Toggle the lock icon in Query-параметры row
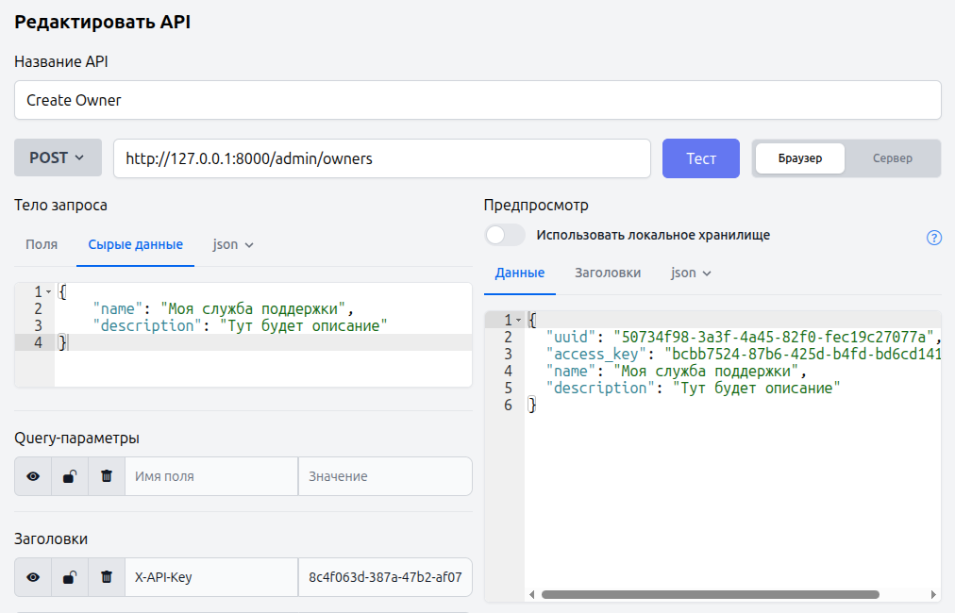The height and width of the screenshot is (613, 955). click(70, 476)
